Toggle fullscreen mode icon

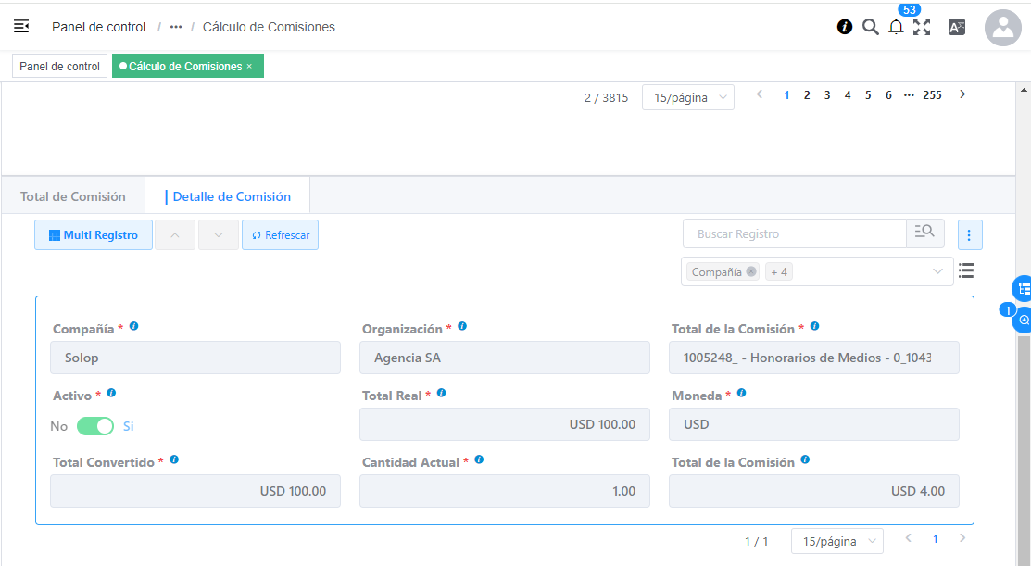[x=922, y=27]
